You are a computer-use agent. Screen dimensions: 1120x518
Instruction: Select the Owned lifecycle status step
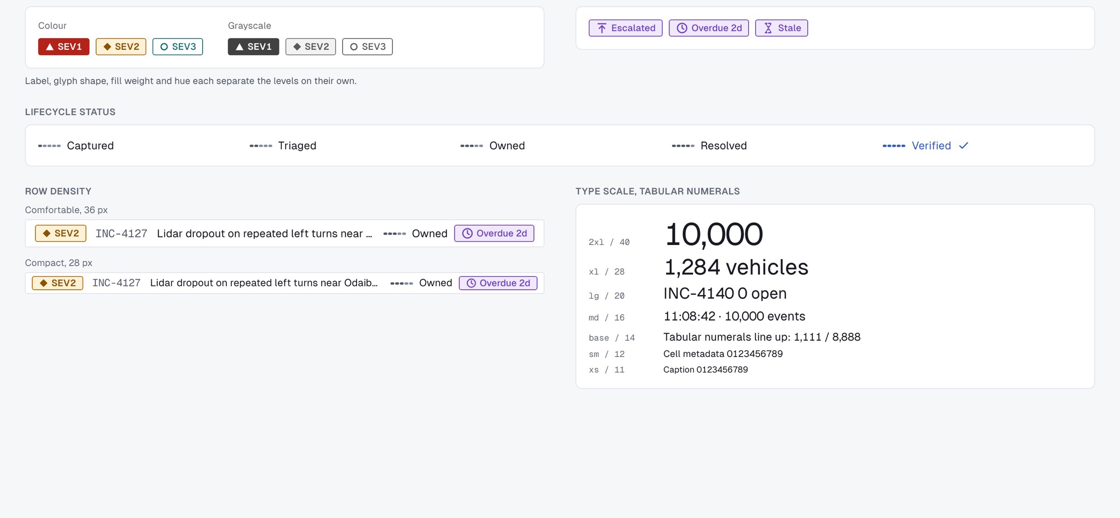coord(493,146)
